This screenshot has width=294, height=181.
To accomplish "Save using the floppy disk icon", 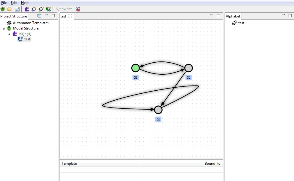I will 17,9.
